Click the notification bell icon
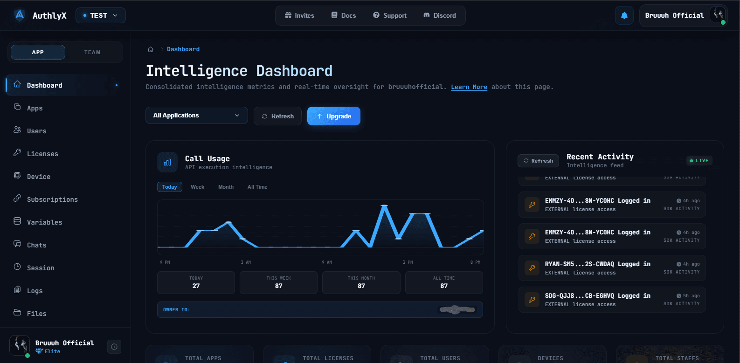The height and width of the screenshot is (363, 740). pyautogui.click(x=624, y=15)
